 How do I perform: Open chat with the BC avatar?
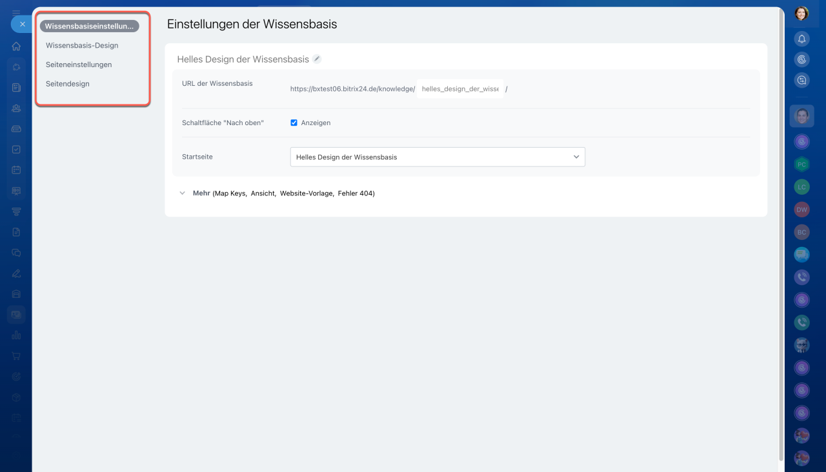click(801, 232)
